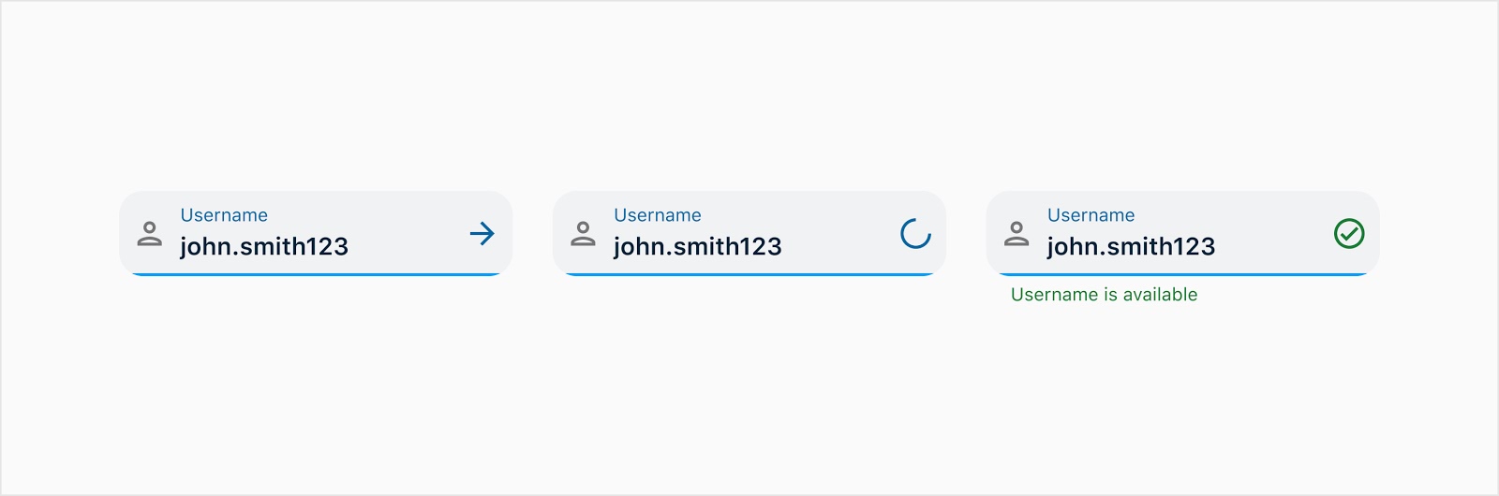Click the circular loading spinner icon

coord(915,233)
